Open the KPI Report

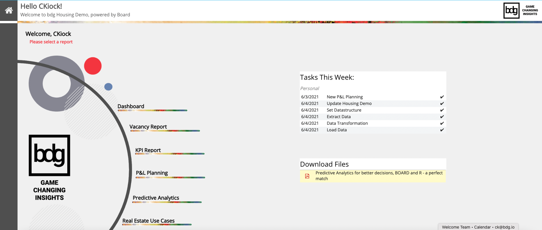pos(148,150)
